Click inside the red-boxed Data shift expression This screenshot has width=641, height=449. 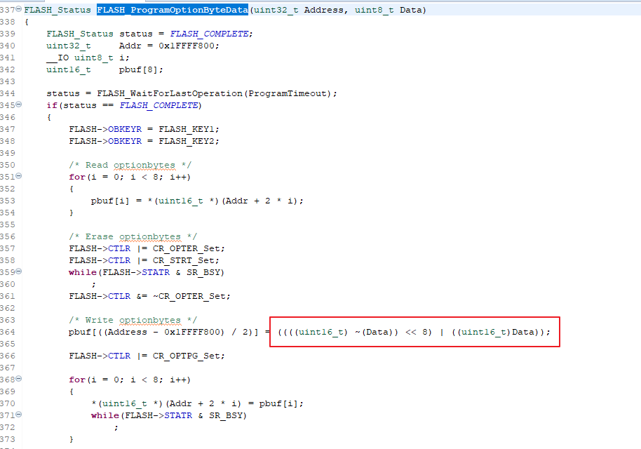click(414, 332)
